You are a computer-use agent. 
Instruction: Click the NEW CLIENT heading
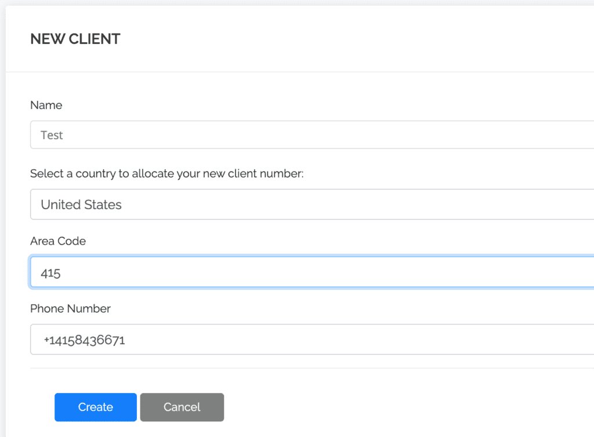pos(75,39)
